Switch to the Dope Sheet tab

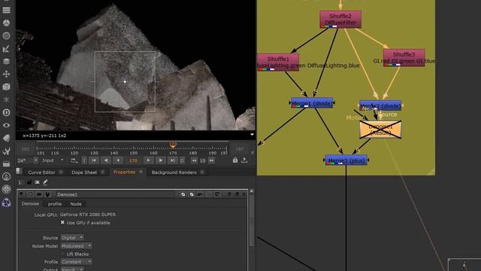tap(84, 172)
